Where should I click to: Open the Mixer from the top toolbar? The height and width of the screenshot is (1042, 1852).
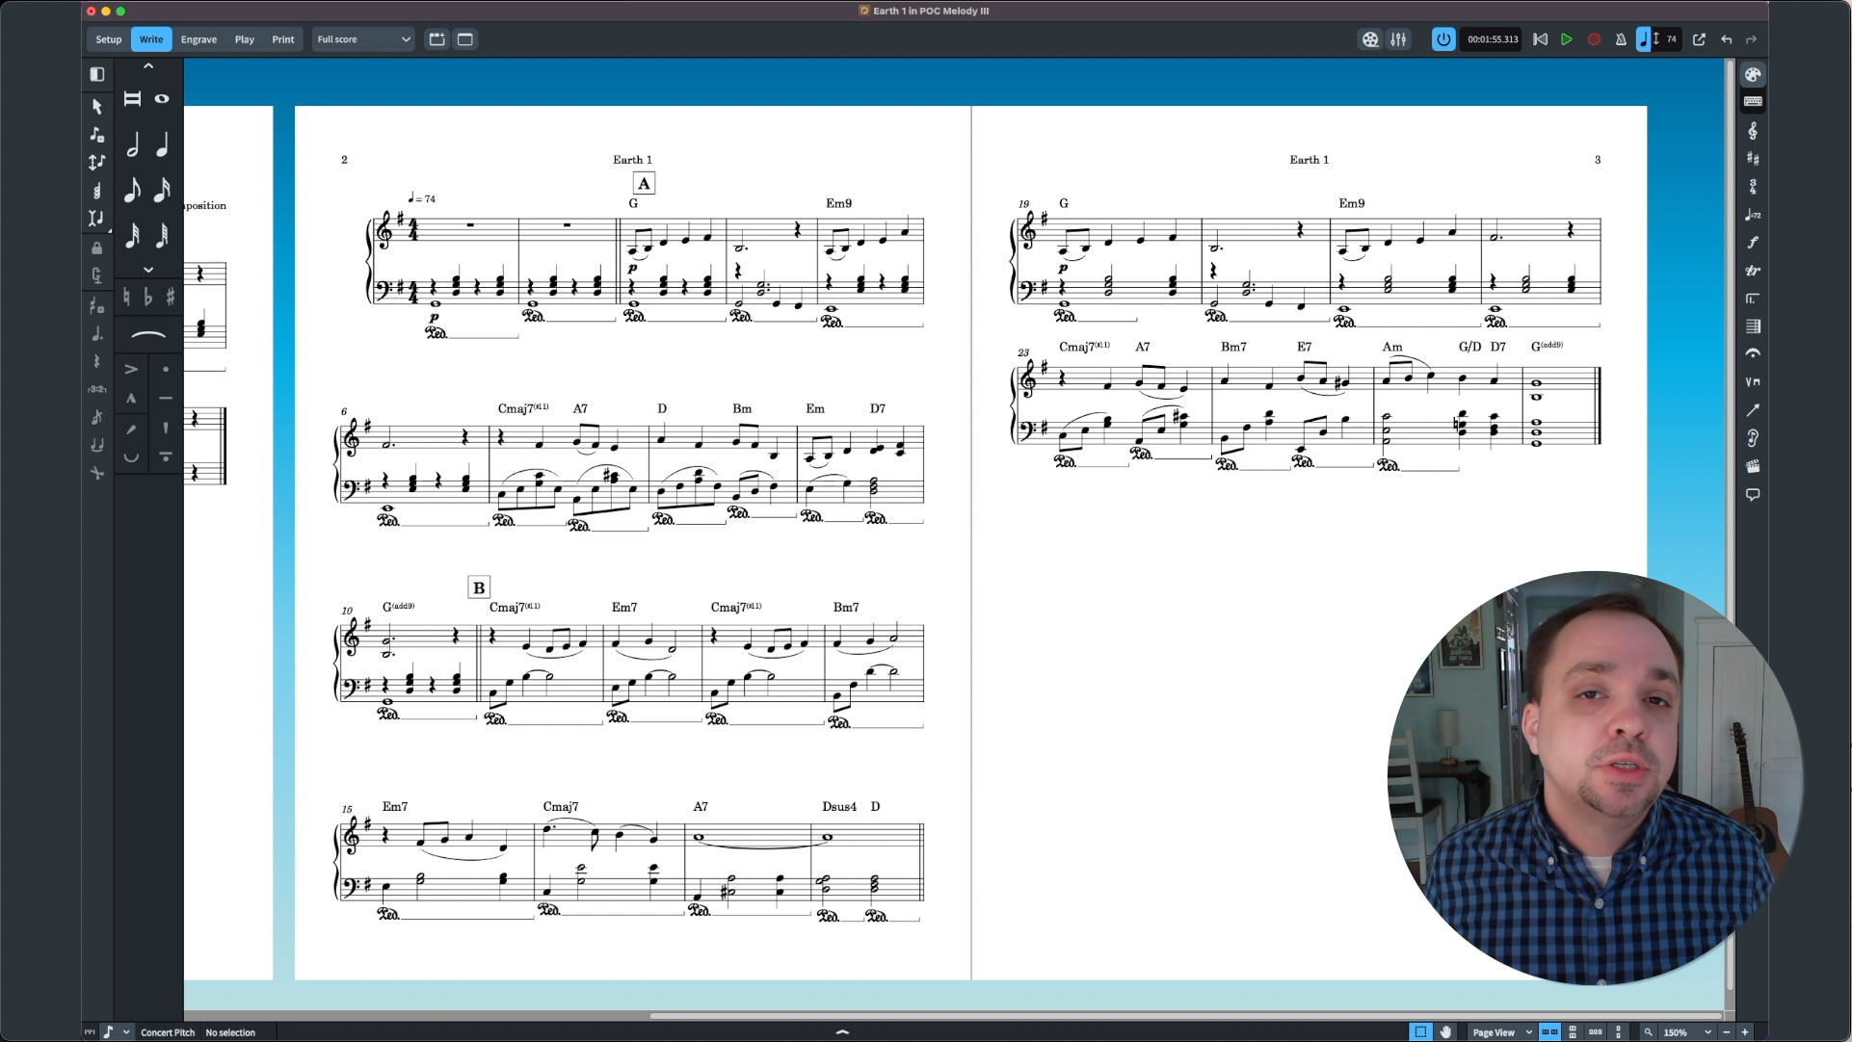(x=1399, y=39)
